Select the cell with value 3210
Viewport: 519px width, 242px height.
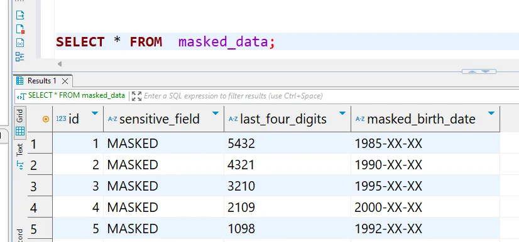pyautogui.click(x=288, y=186)
